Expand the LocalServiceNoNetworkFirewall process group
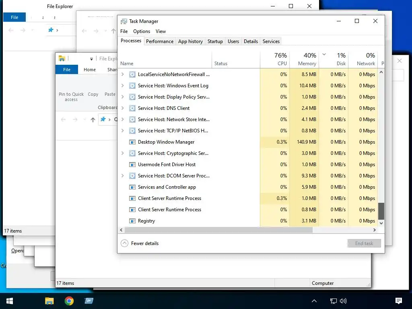This screenshot has width=412, height=309. click(122, 74)
